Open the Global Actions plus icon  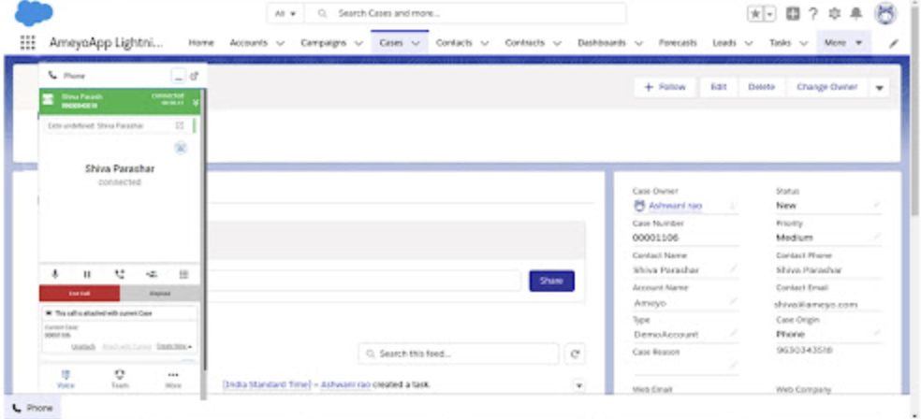coord(793,14)
